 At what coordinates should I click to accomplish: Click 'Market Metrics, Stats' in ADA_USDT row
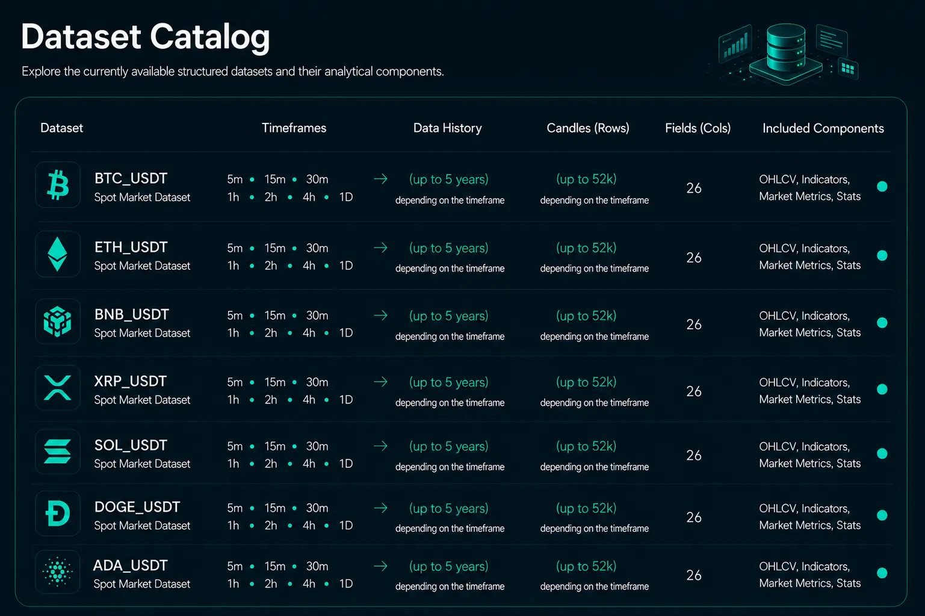[x=809, y=583]
